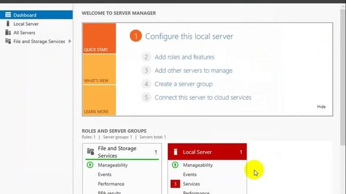Open Manageability in Local Server tile
Screen dimensions: 346x194
pyautogui.click(x=198, y=165)
